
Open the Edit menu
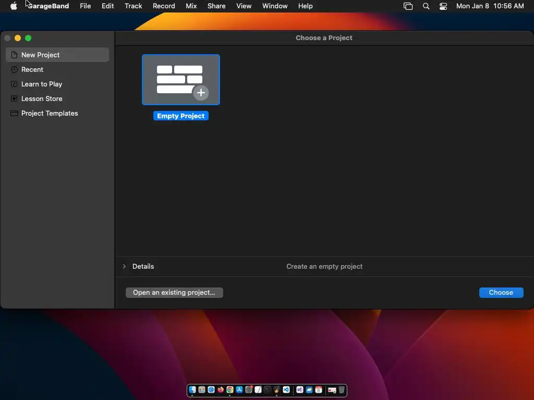(107, 6)
